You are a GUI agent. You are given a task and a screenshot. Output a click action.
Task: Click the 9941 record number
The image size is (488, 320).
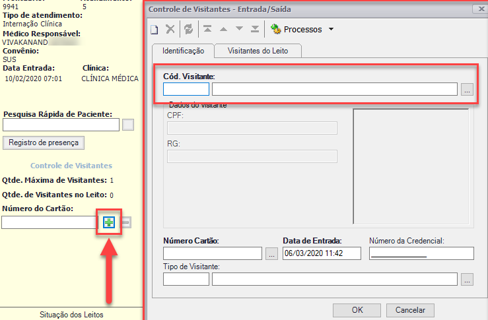(11, 7)
